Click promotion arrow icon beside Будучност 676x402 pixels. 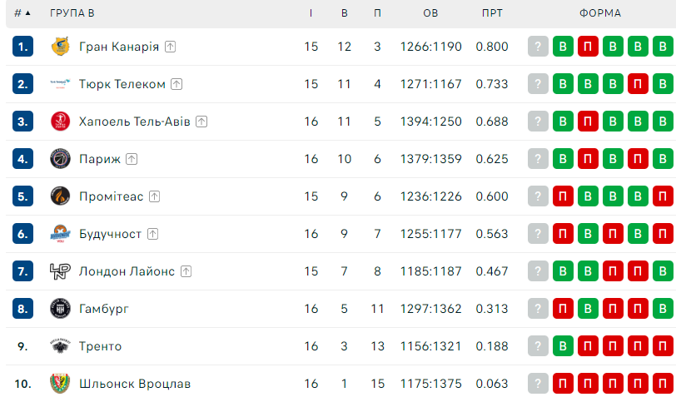(152, 234)
